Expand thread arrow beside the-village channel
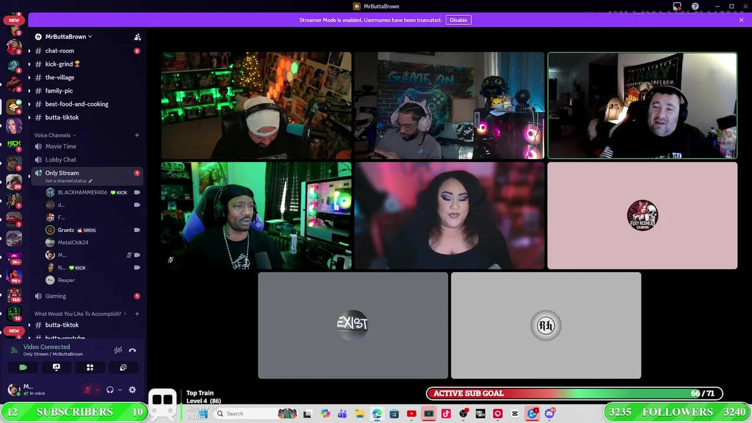Image resolution: width=752 pixels, height=423 pixels. [29, 78]
